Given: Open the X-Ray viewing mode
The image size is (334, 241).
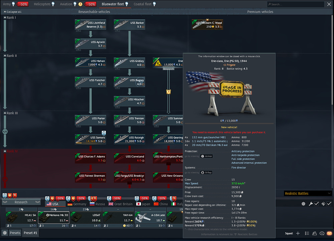Looking at the screenshot, I should 207,173.
